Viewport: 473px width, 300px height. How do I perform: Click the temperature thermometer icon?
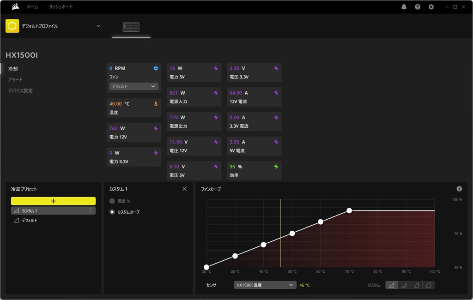coord(156,104)
